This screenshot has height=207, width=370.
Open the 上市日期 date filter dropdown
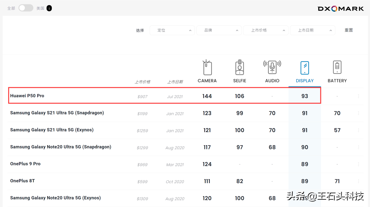313,30
